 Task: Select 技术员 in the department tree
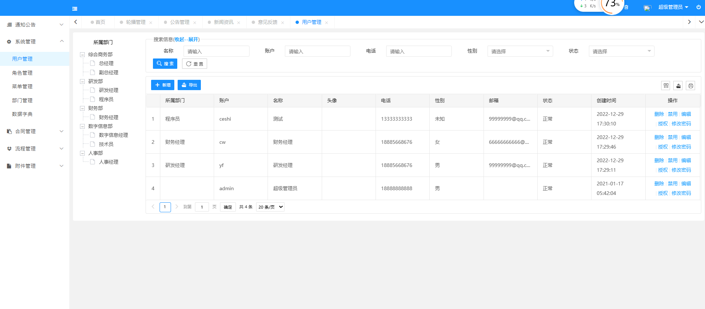coord(106,144)
